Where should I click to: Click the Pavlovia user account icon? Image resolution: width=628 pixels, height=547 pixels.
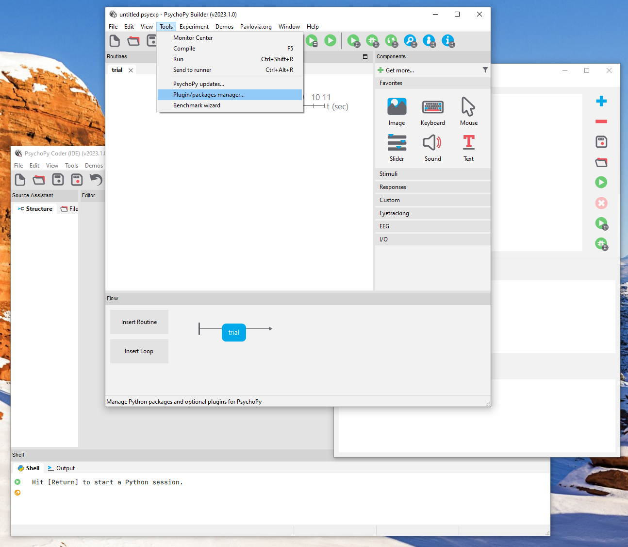(x=429, y=41)
